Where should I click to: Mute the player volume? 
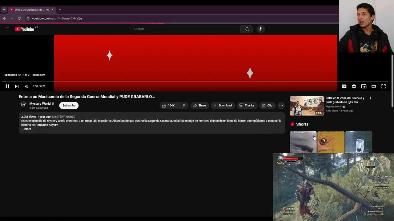point(26,86)
